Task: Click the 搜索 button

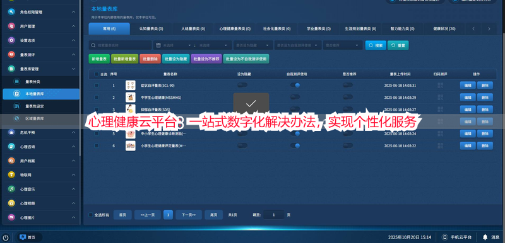Action: [x=376, y=45]
